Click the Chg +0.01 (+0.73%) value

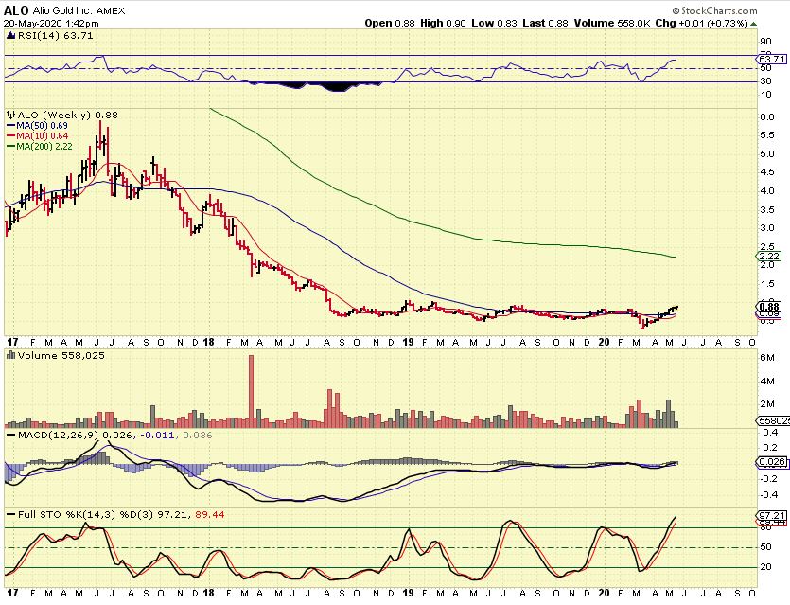pos(701,23)
